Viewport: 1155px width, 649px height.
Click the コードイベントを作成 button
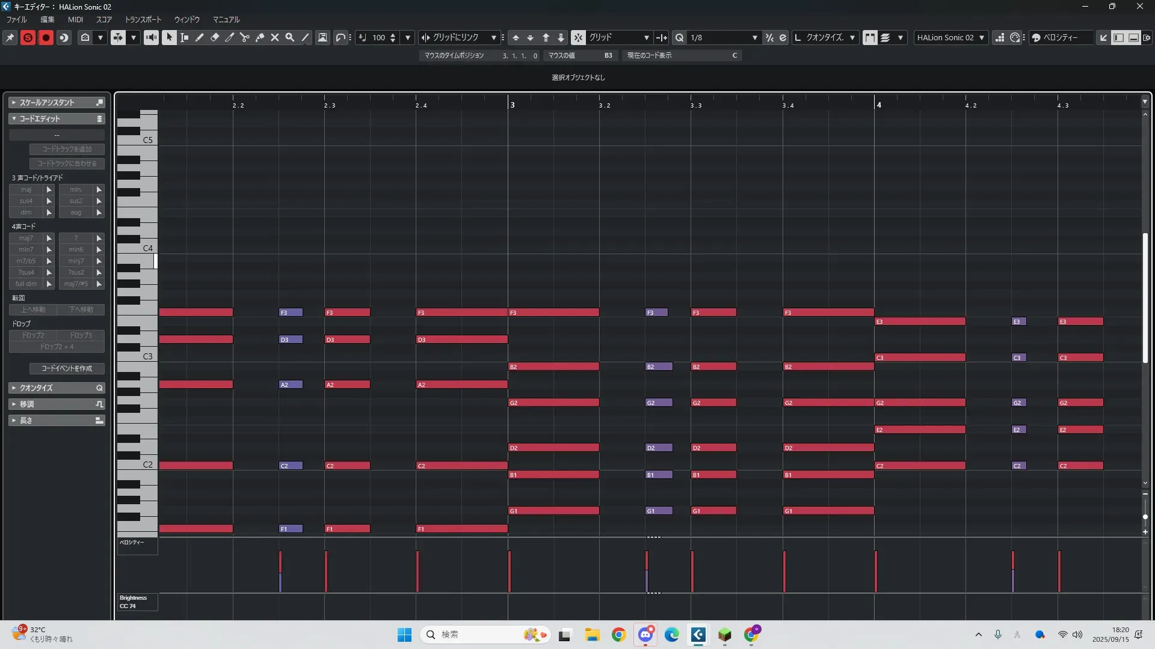point(67,368)
